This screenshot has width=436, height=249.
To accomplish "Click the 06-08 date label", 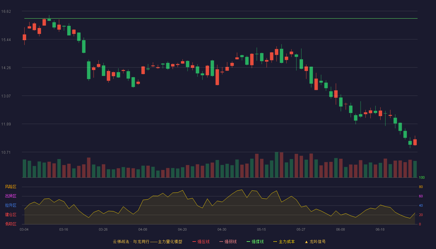I will pos(340,229).
